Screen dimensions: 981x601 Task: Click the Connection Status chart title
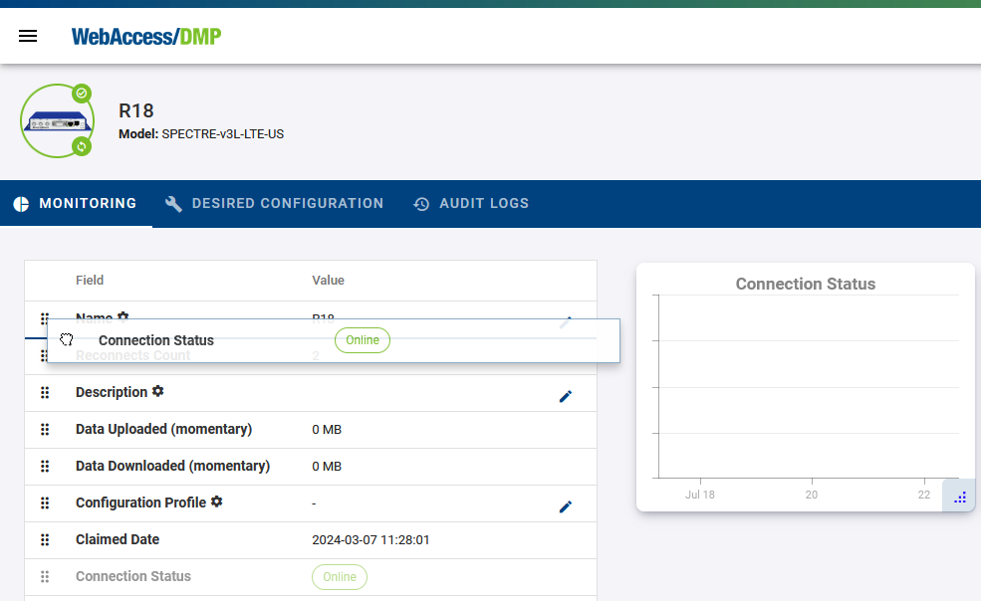pos(805,285)
